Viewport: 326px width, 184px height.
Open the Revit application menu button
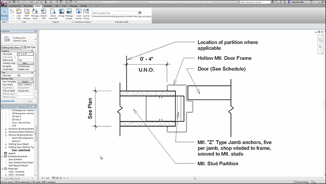[x=3, y=3]
